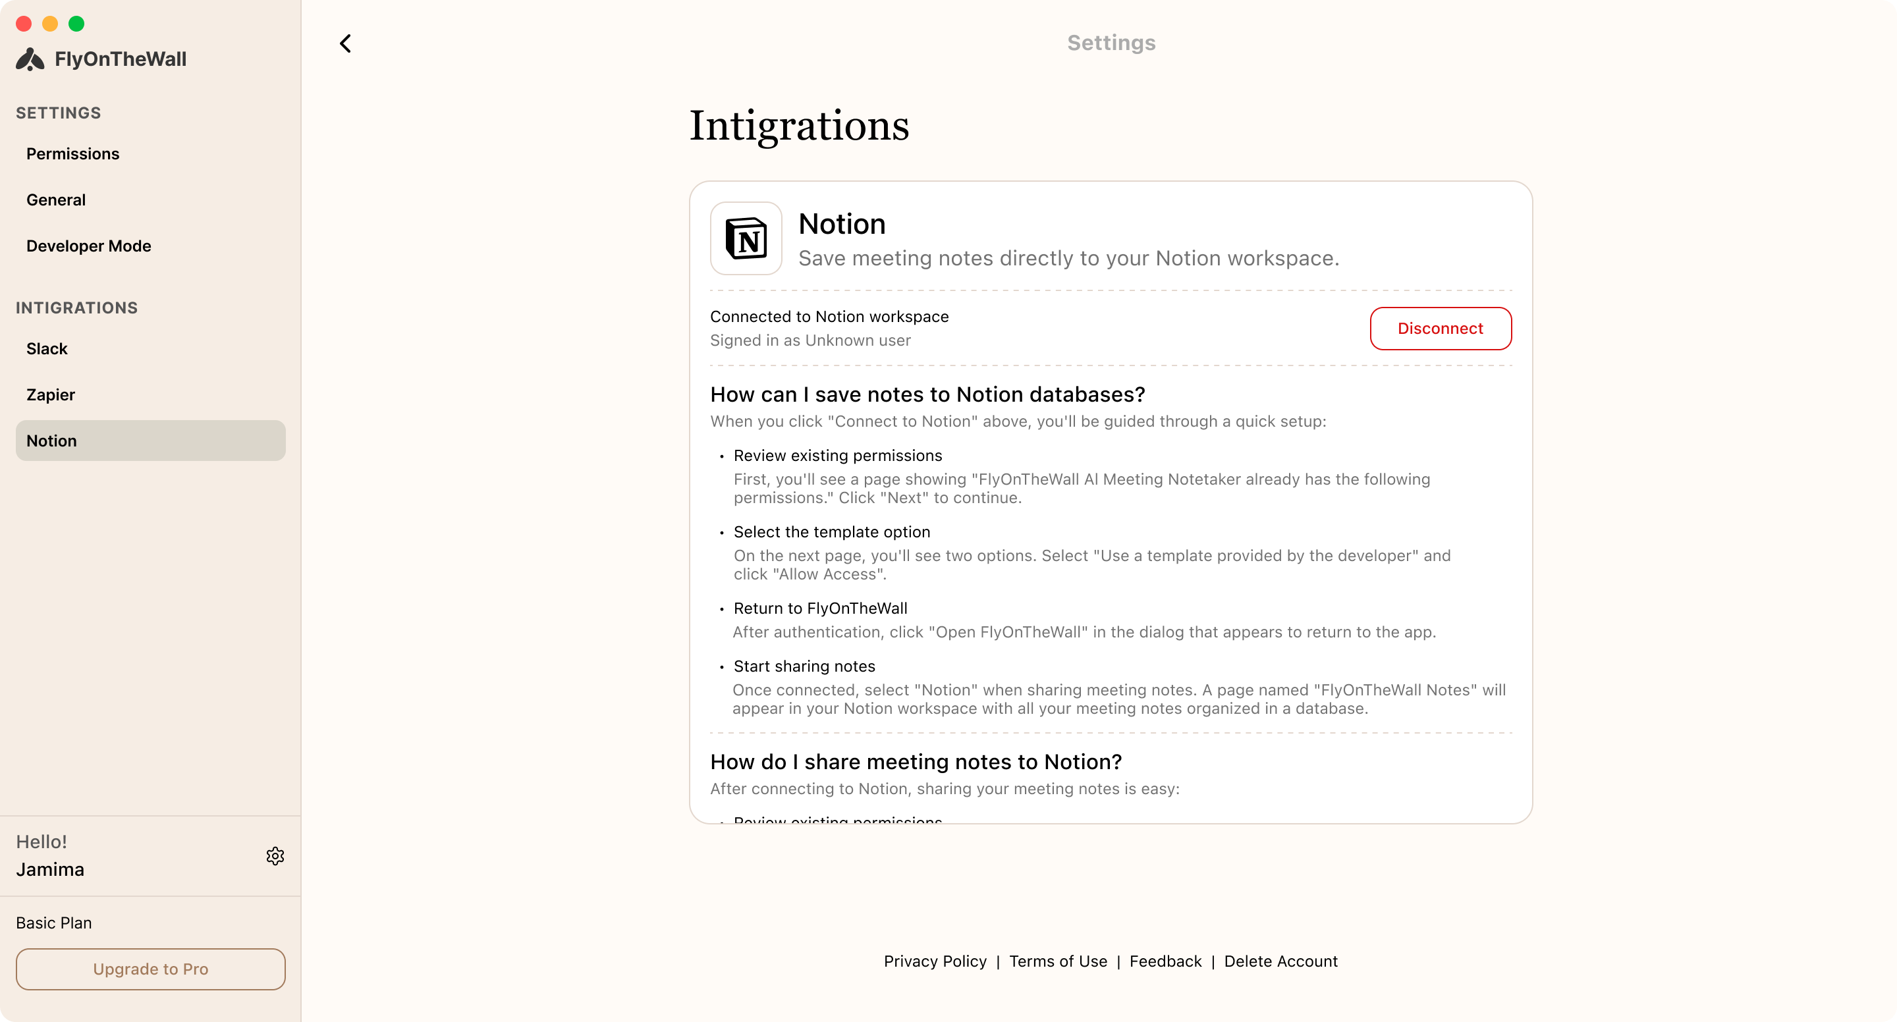This screenshot has width=1897, height=1022.
Task: Click the FlyOnTheWall fly logo icon
Action: coord(30,59)
